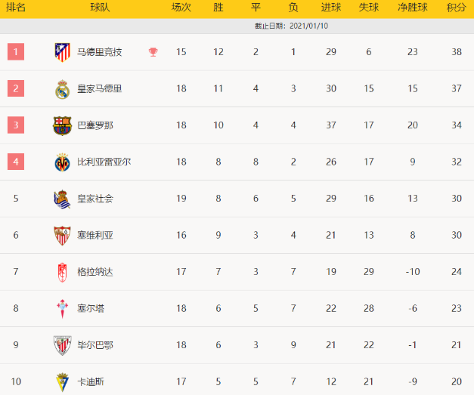Click the Real Sociedad club crest

click(62, 199)
